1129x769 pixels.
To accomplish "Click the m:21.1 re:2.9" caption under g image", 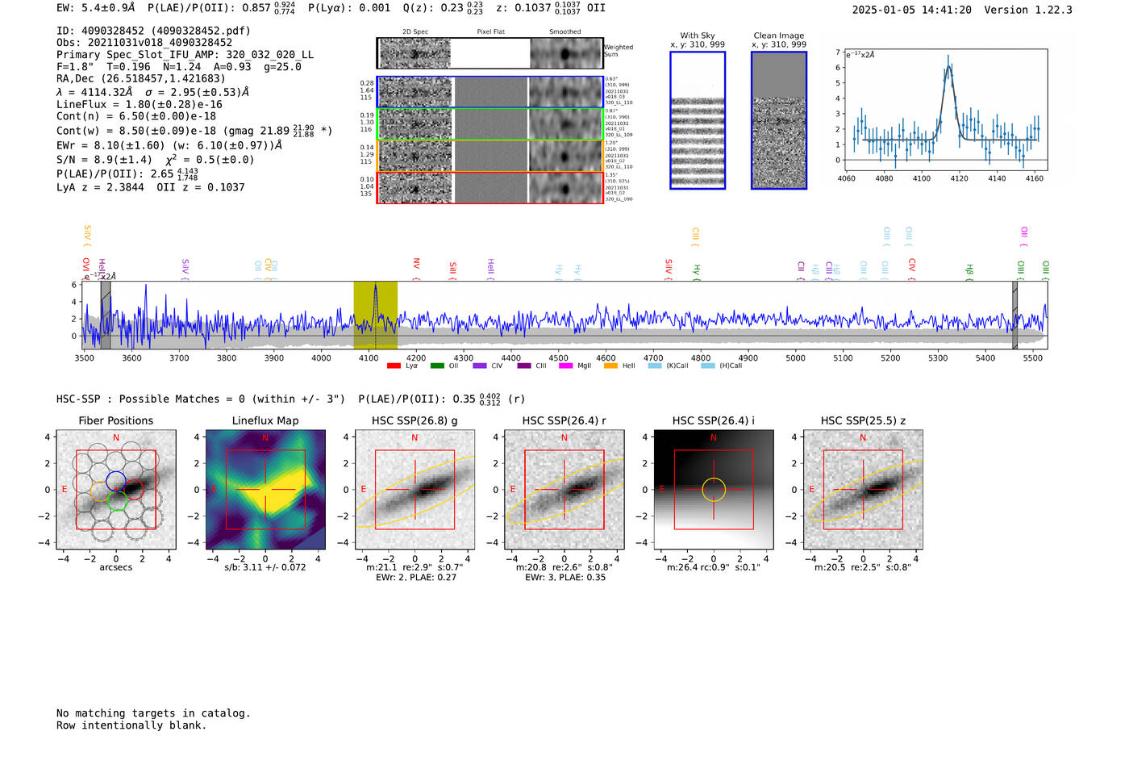I will coord(415,567).
